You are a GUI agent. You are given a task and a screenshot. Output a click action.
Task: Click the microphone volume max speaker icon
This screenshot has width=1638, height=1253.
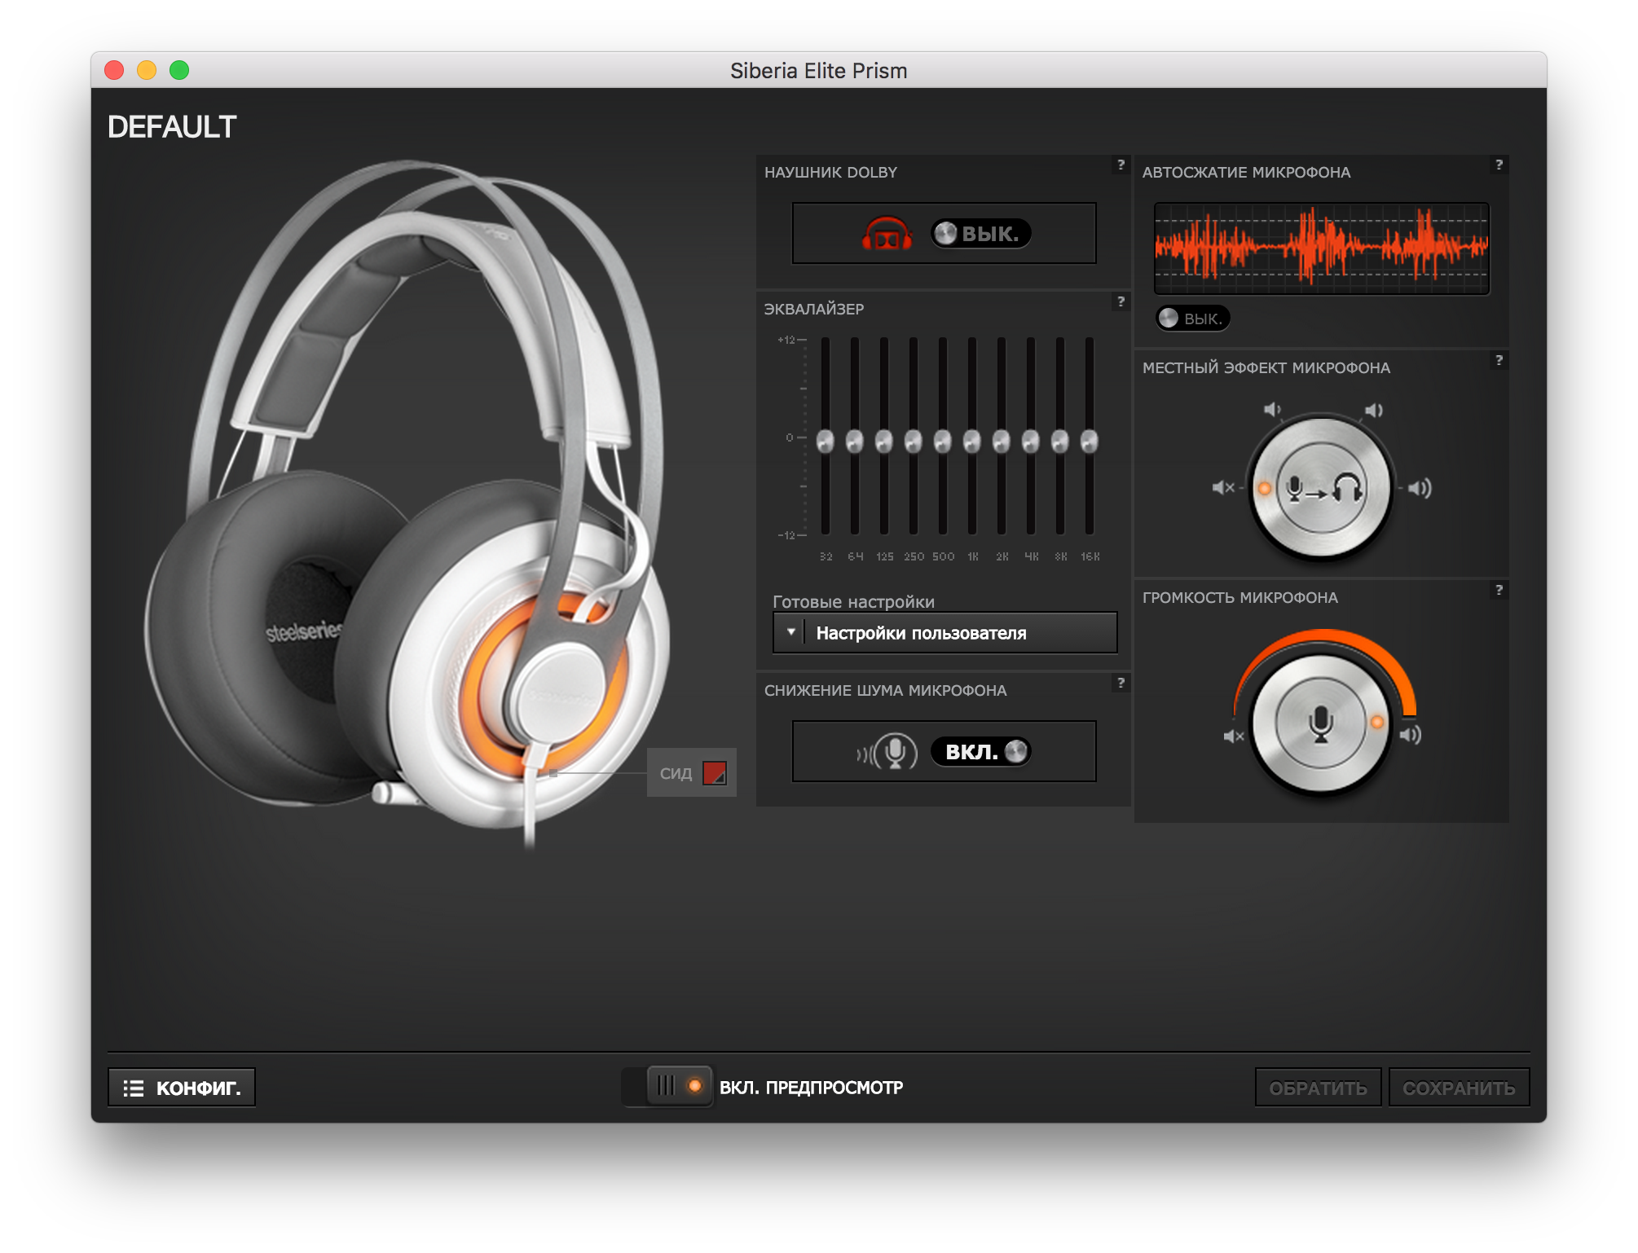pyautogui.click(x=1411, y=734)
